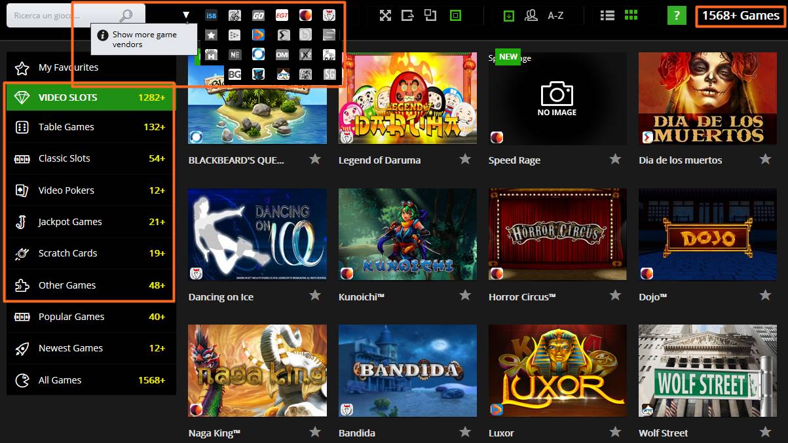Expand the game vendors list arrow
The width and height of the screenshot is (788, 443).
coord(187,15)
